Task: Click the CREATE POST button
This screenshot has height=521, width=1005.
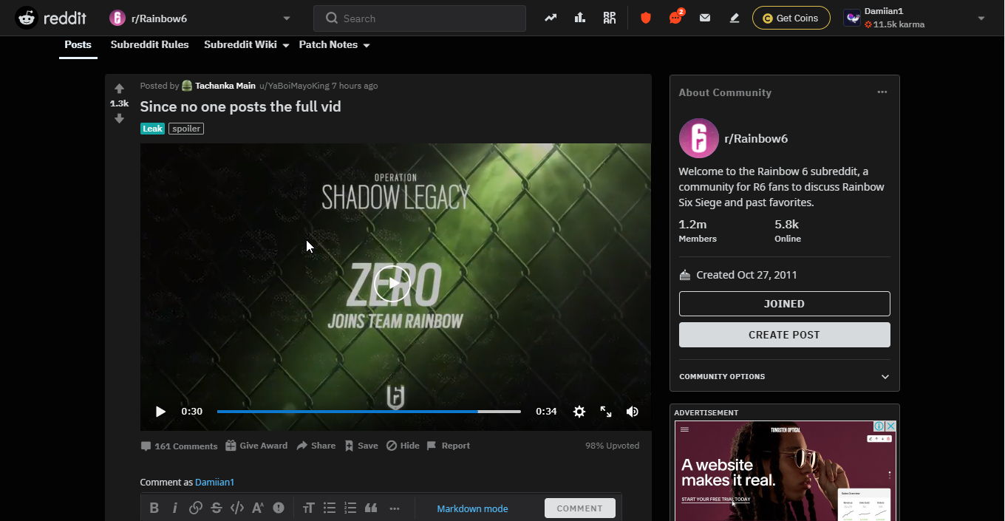Action: pos(784,335)
